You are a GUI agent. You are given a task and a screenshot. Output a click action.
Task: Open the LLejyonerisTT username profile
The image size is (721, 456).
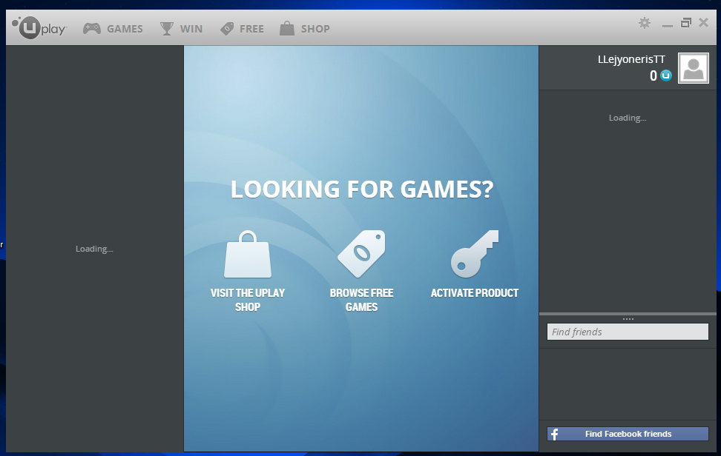pos(631,59)
